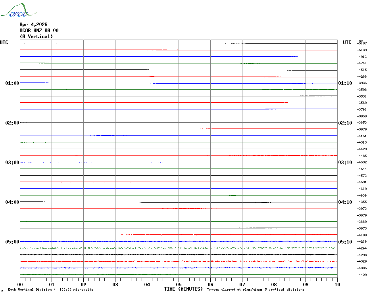Screen dimensions: 369x295
Task: Click the 10 minute tick on x-axis
Action: click(337, 284)
